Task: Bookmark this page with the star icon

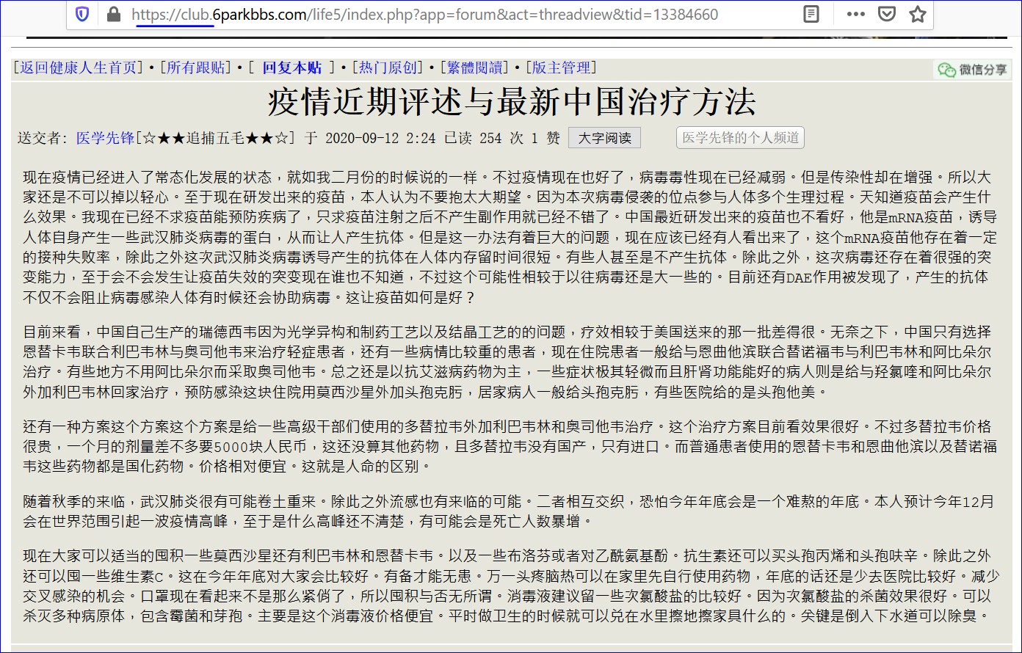Action: [x=918, y=14]
